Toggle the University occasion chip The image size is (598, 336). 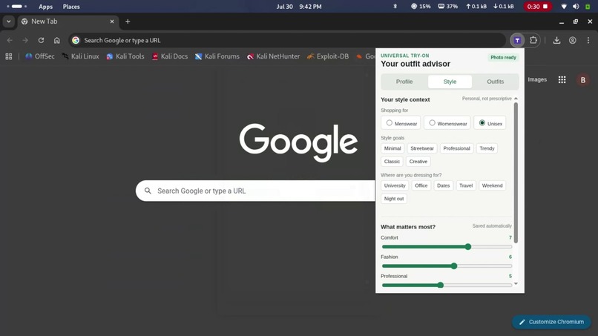pos(395,185)
